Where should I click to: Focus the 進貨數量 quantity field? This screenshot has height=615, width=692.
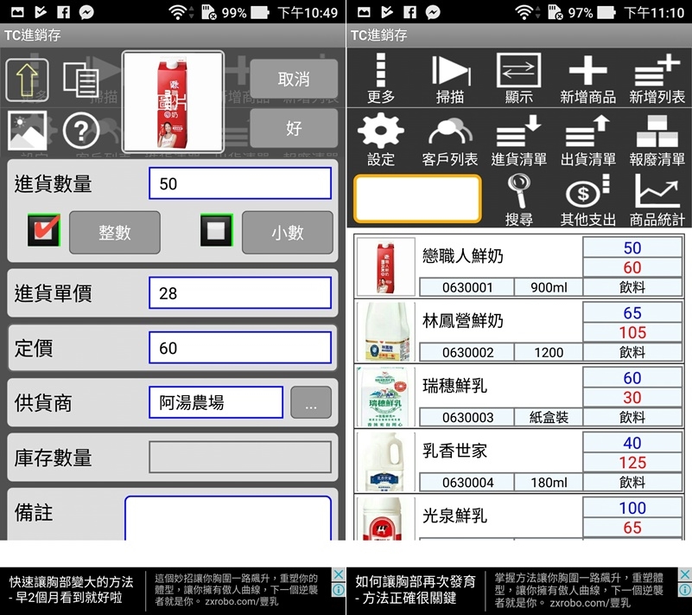240,183
